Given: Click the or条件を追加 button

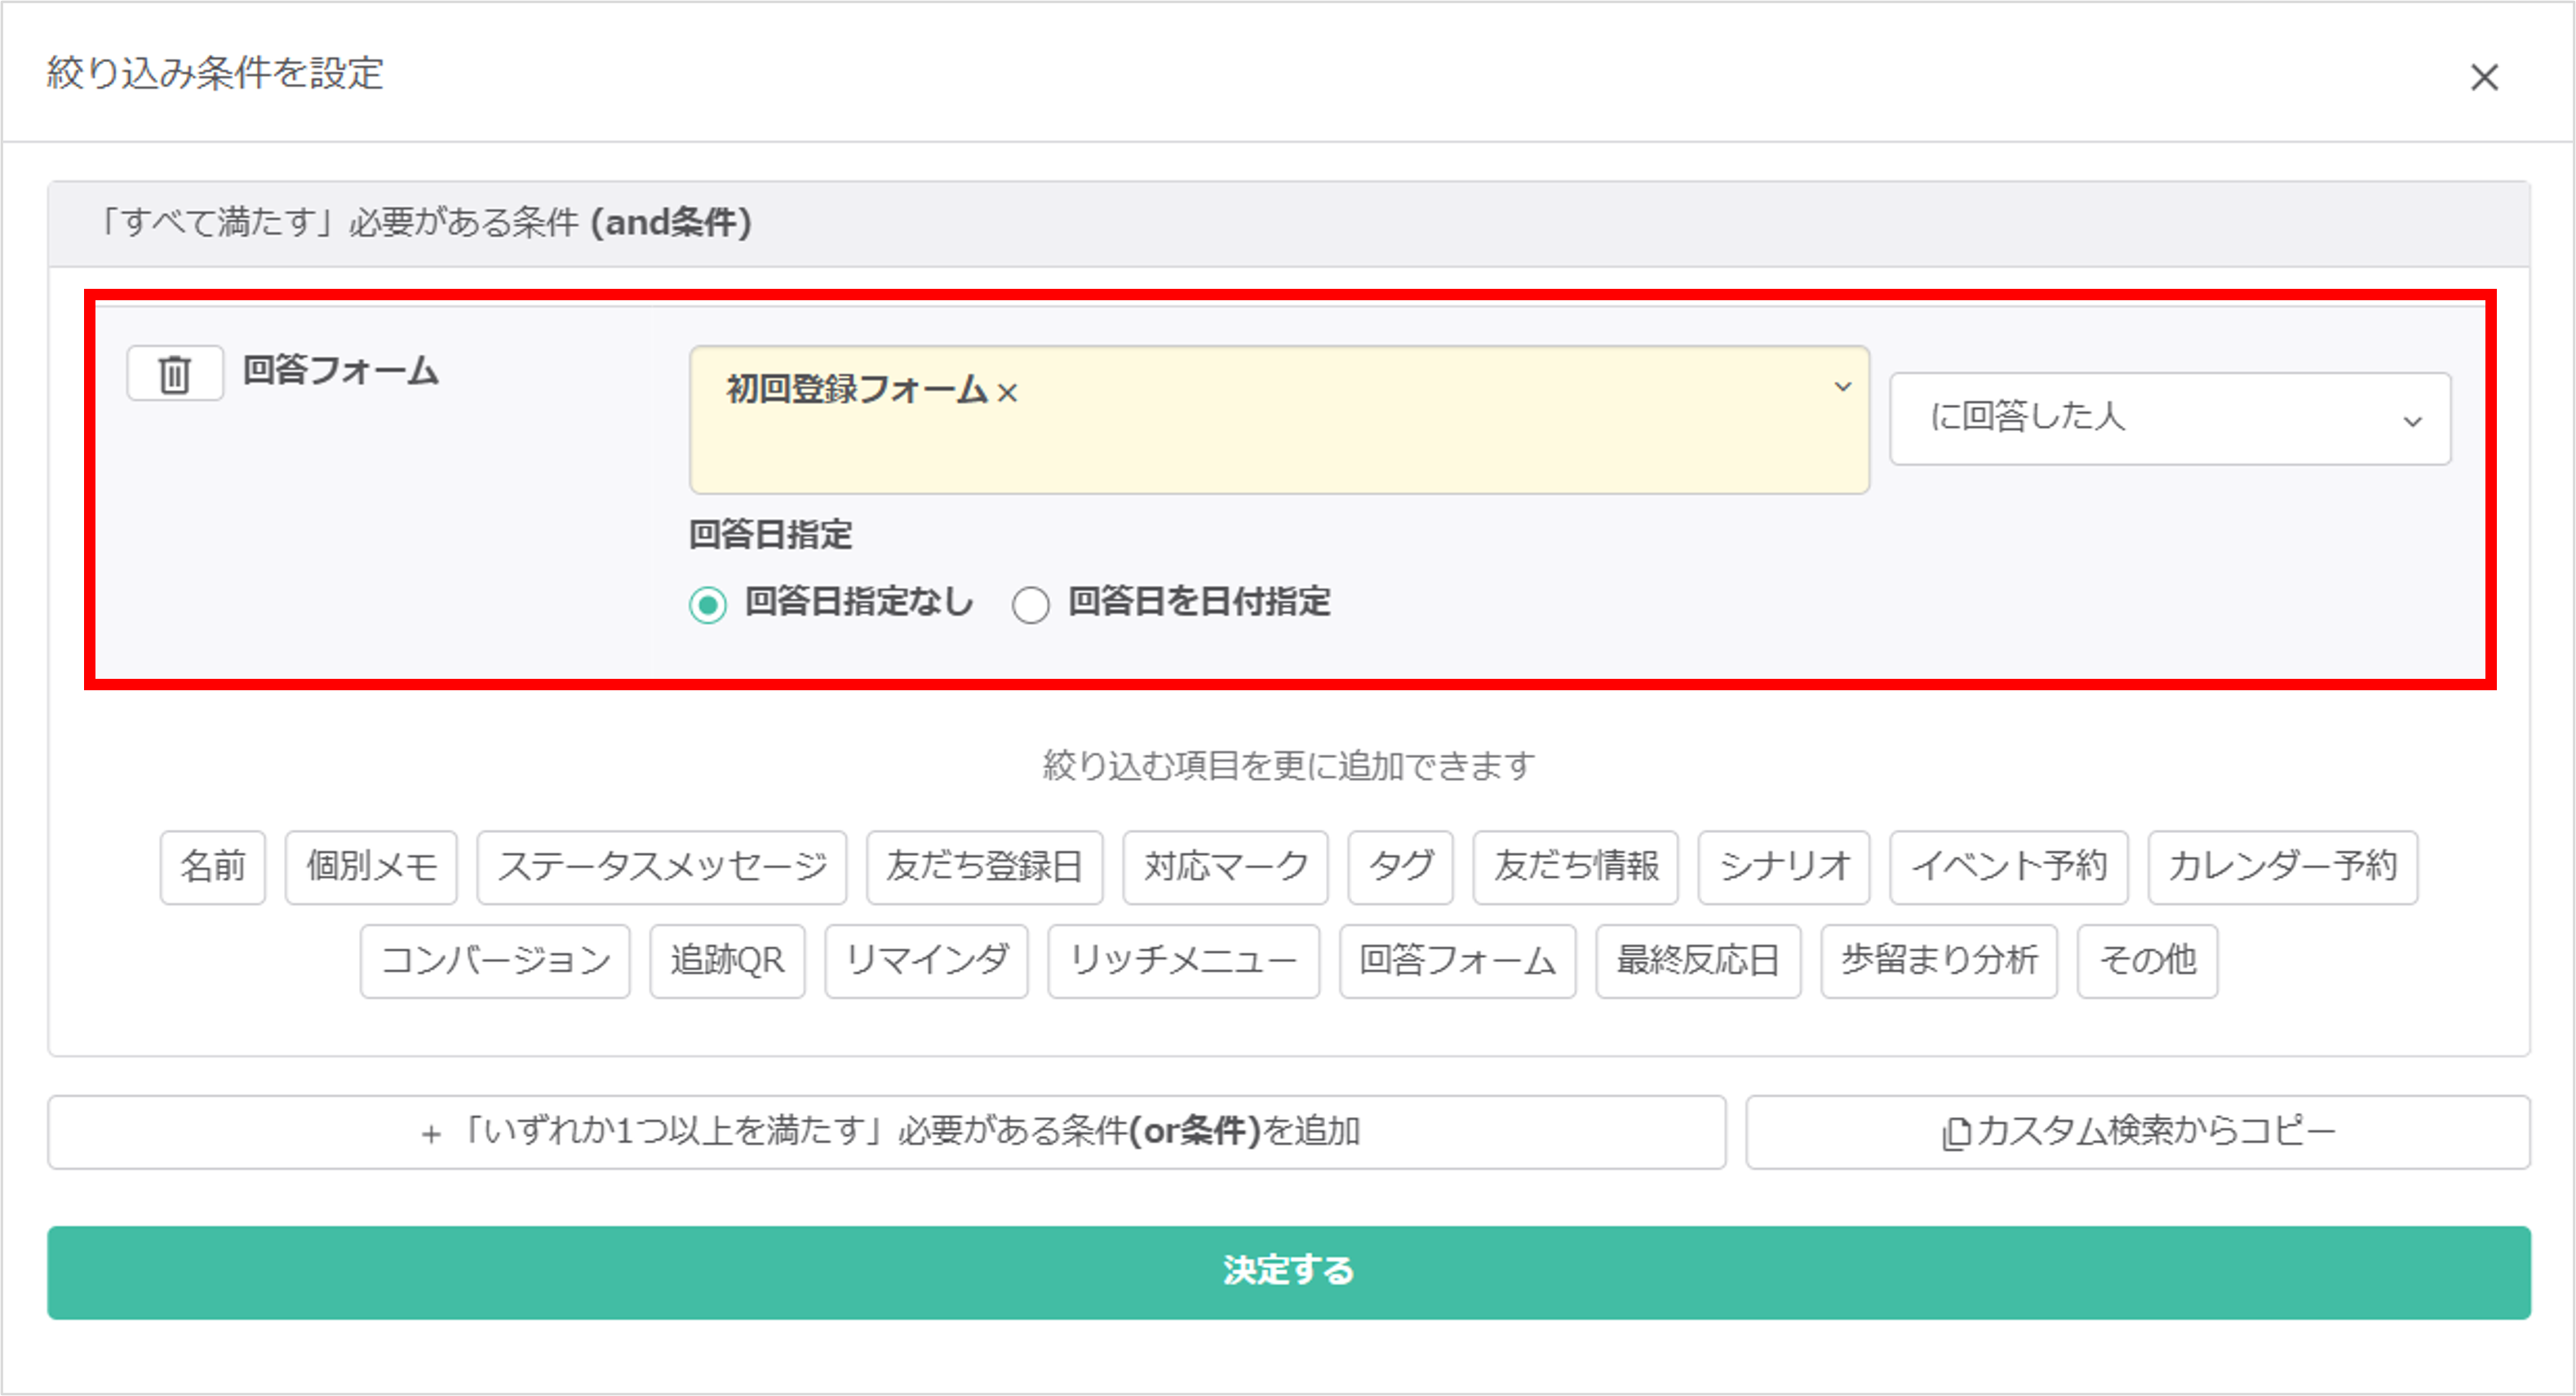Looking at the screenshot, I should [x=886, y=1132].
